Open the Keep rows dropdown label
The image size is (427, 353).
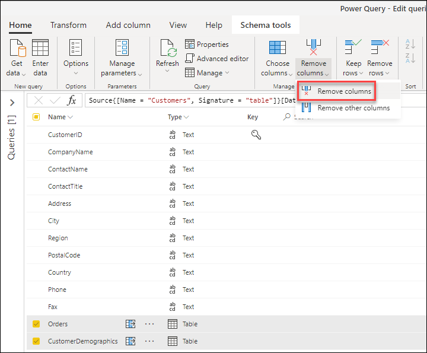[353, 68]
